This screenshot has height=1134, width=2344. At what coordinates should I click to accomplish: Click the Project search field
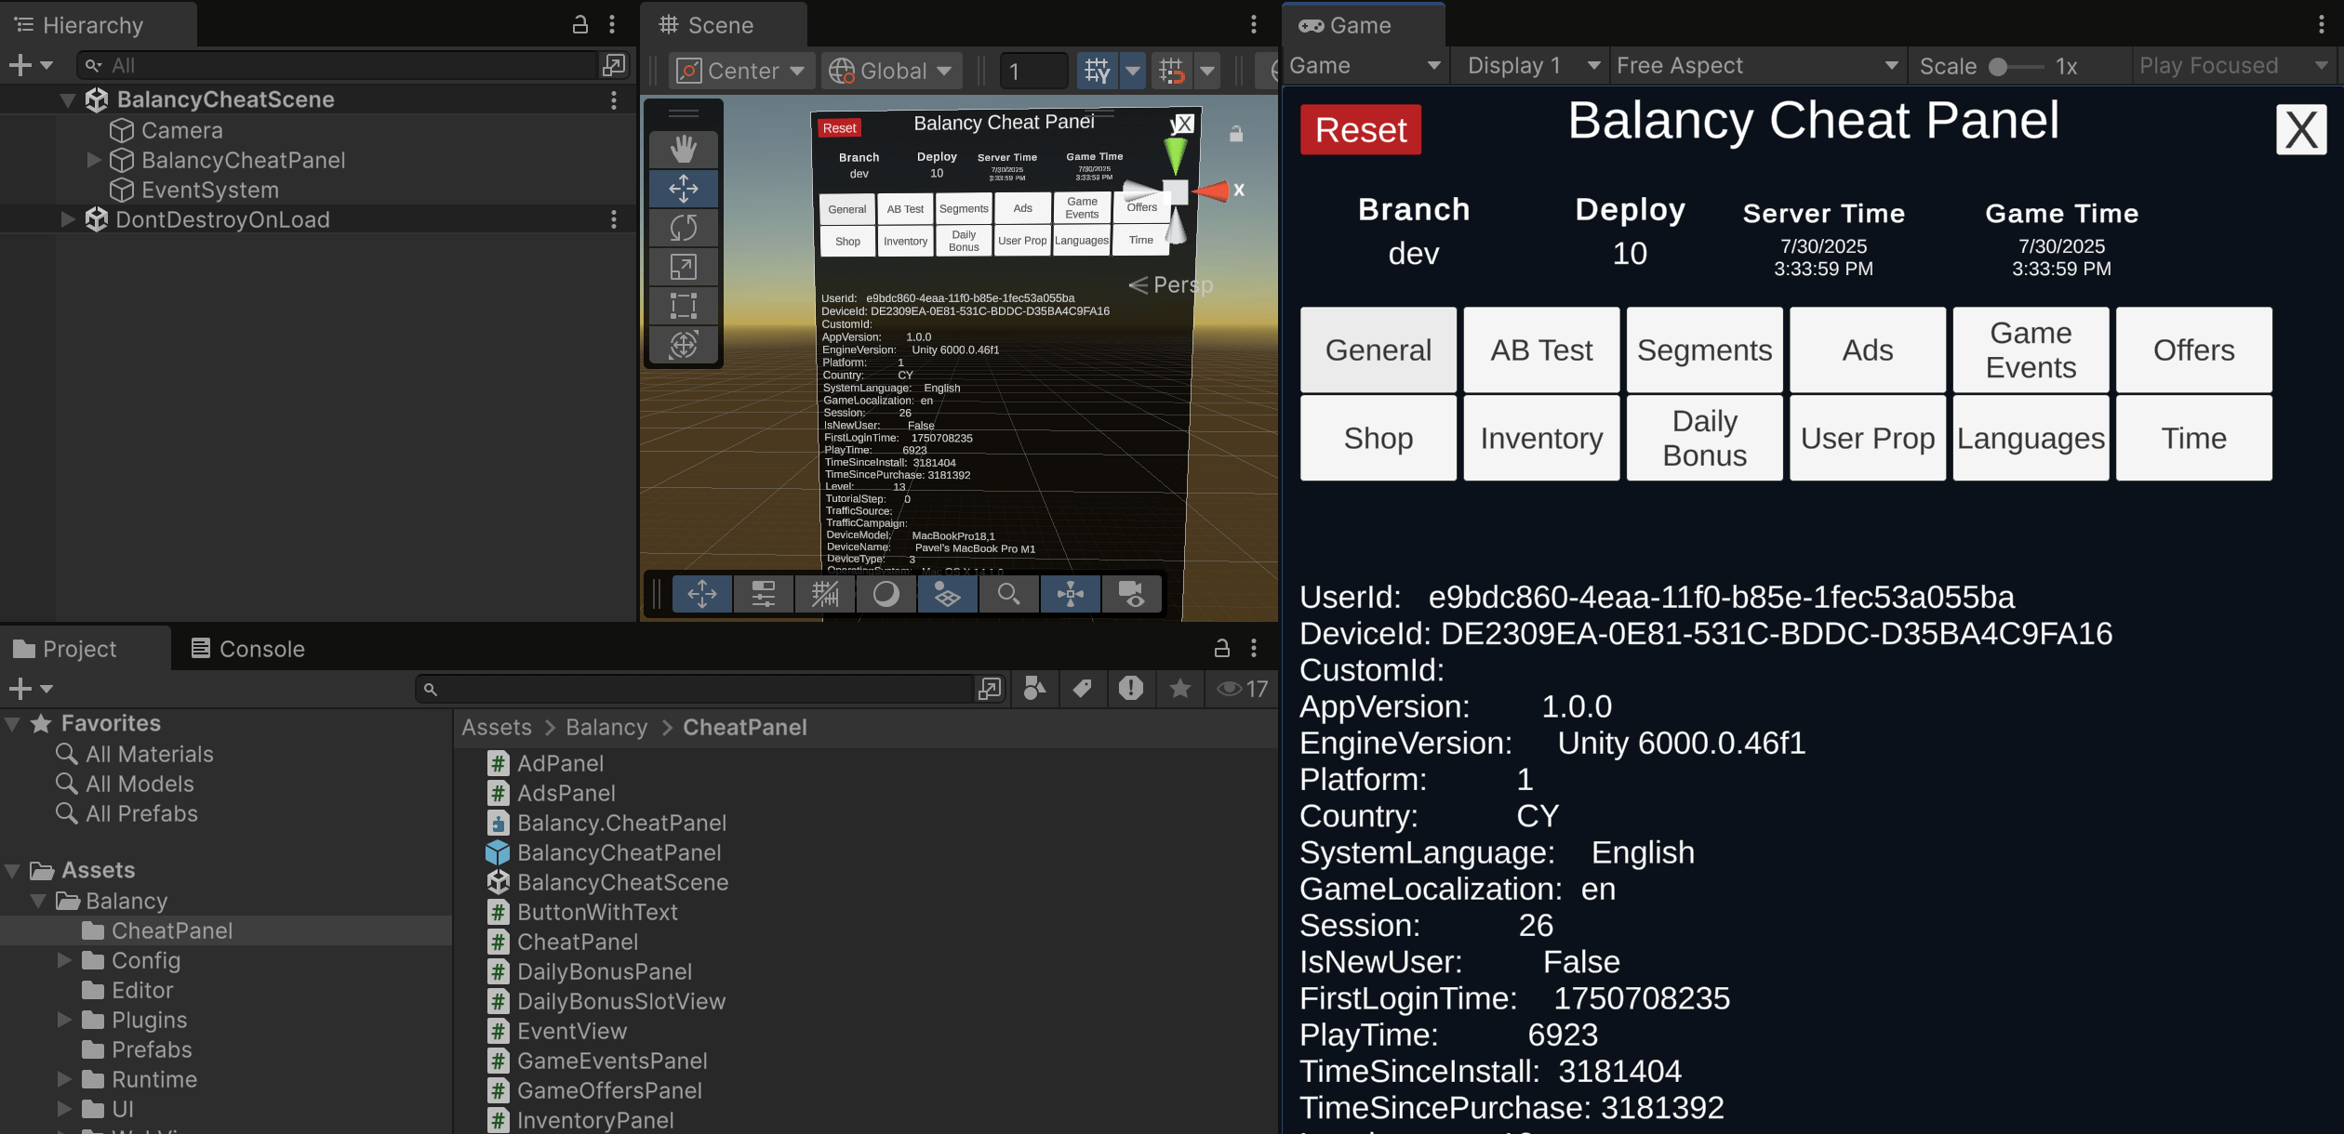[x=693, y=689]
